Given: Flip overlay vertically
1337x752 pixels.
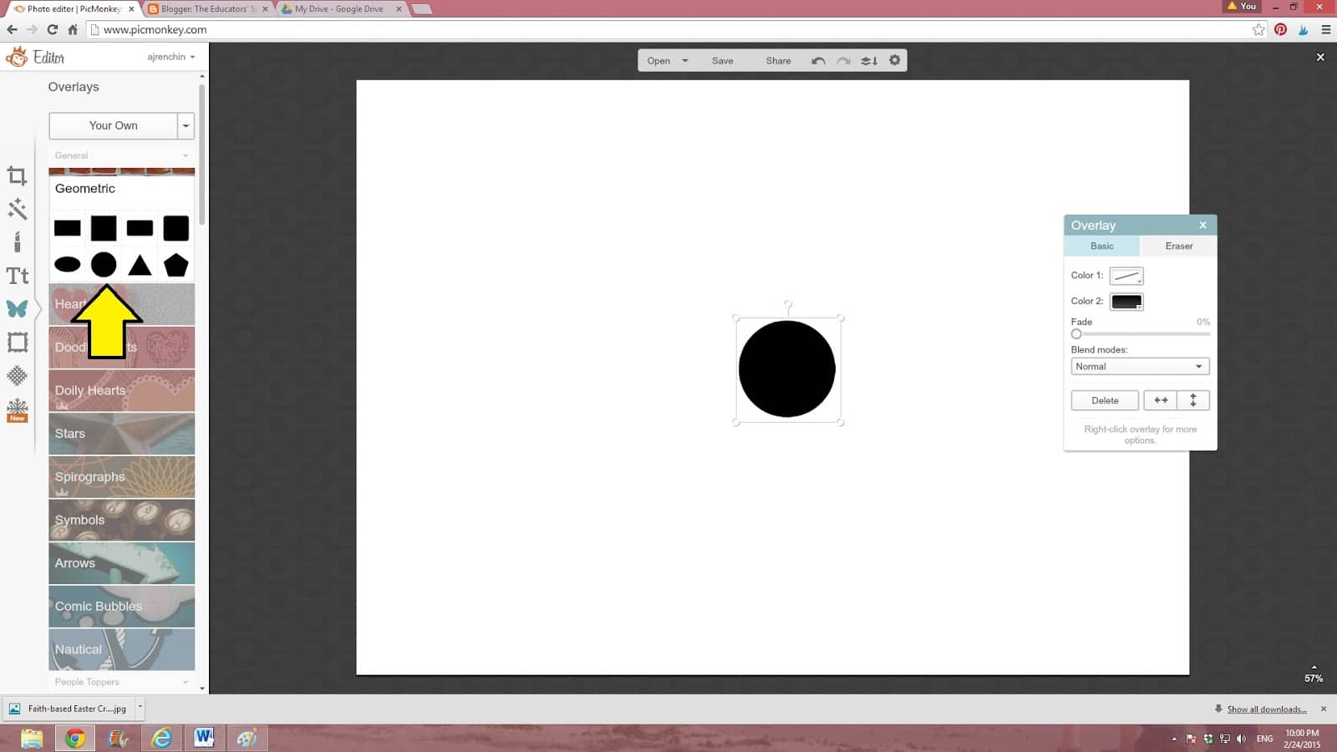Looking at the screenshot, I should pos(1192,400).
